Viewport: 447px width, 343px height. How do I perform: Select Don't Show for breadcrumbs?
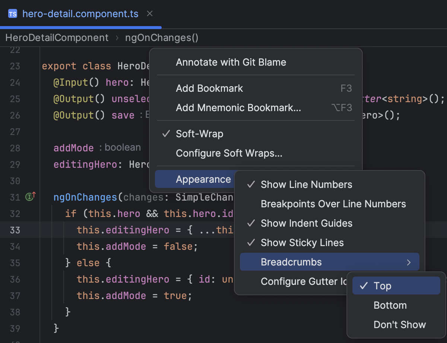click(x=399, y=324)
